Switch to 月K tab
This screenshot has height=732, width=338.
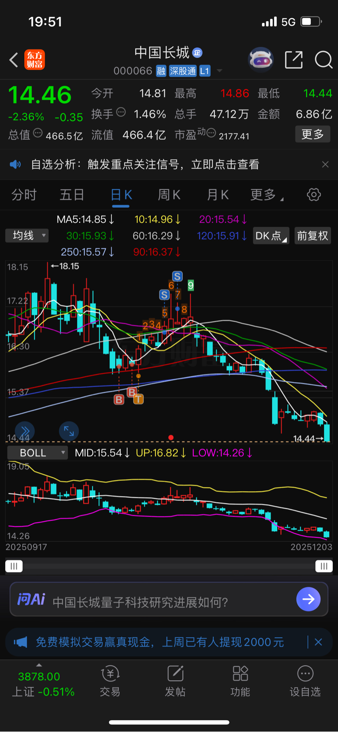[217, 195]
